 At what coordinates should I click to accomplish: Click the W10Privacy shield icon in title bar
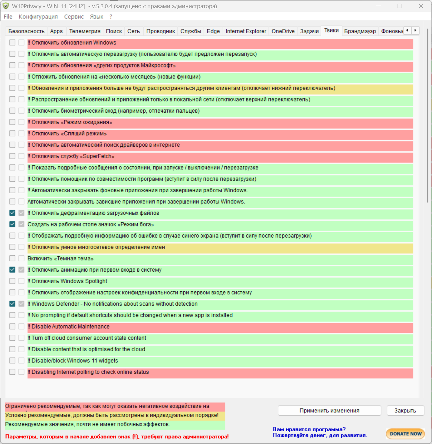pyautogui.click(x=6, y=6)
